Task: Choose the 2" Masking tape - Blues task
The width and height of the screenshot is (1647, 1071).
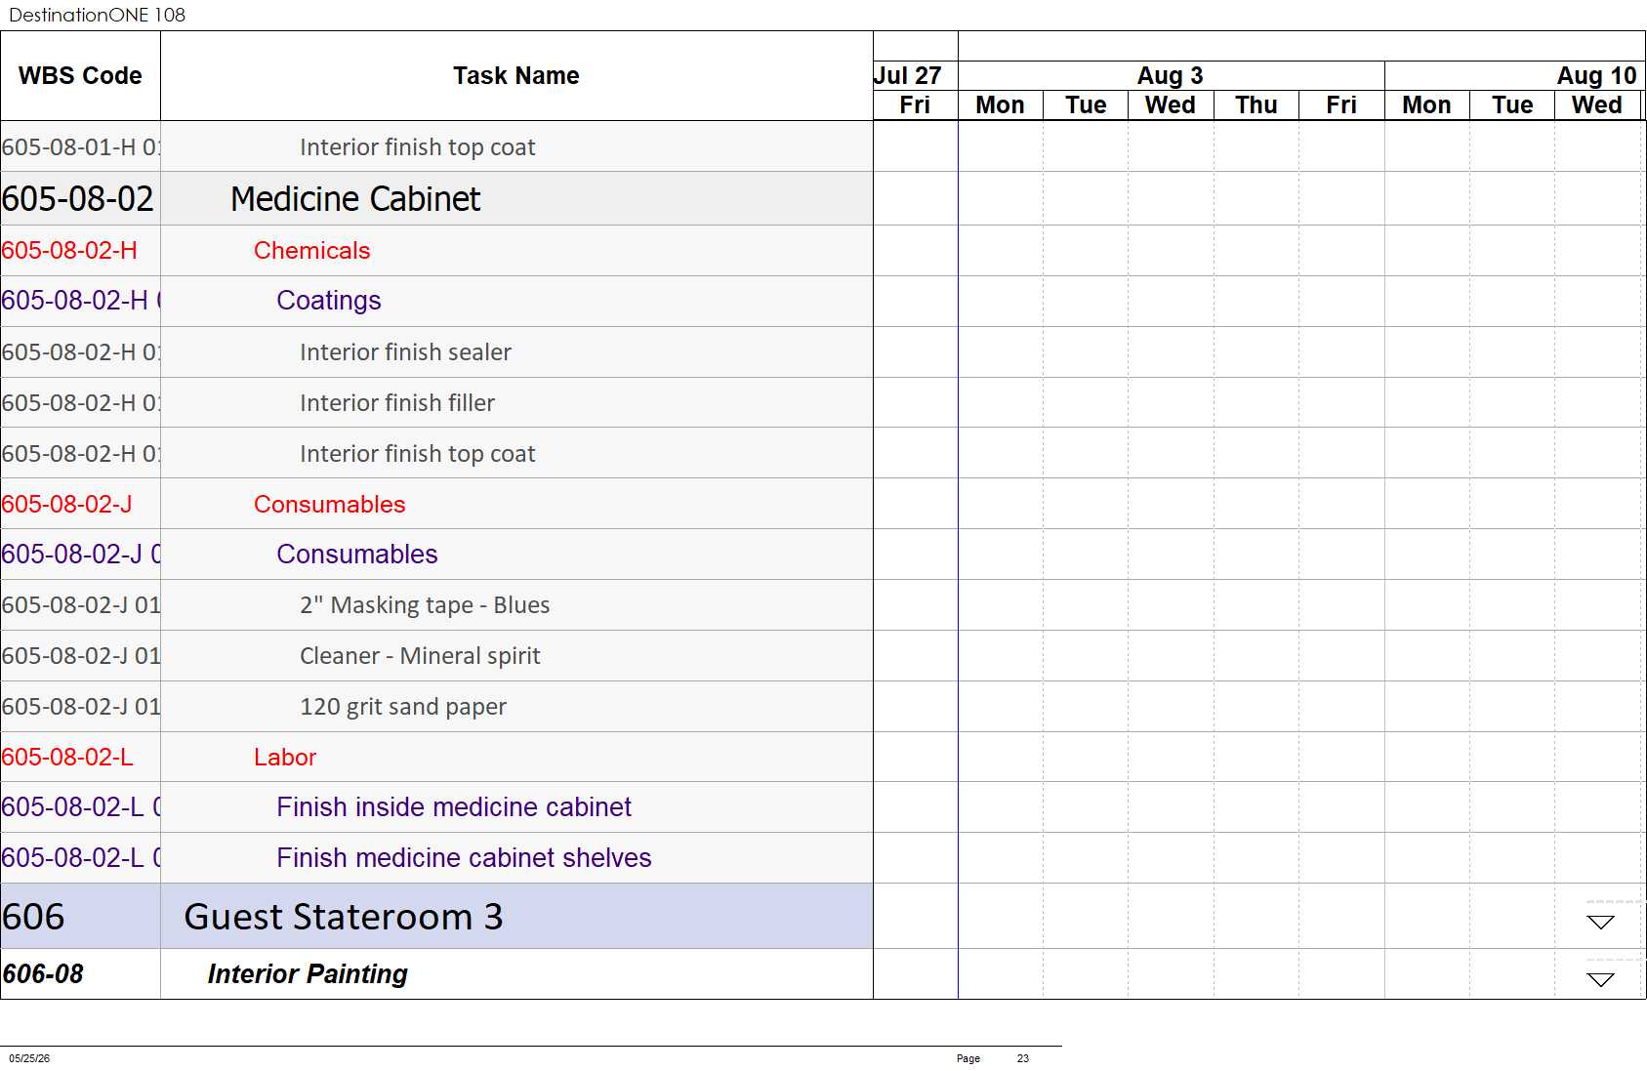Action: [425, 605]
